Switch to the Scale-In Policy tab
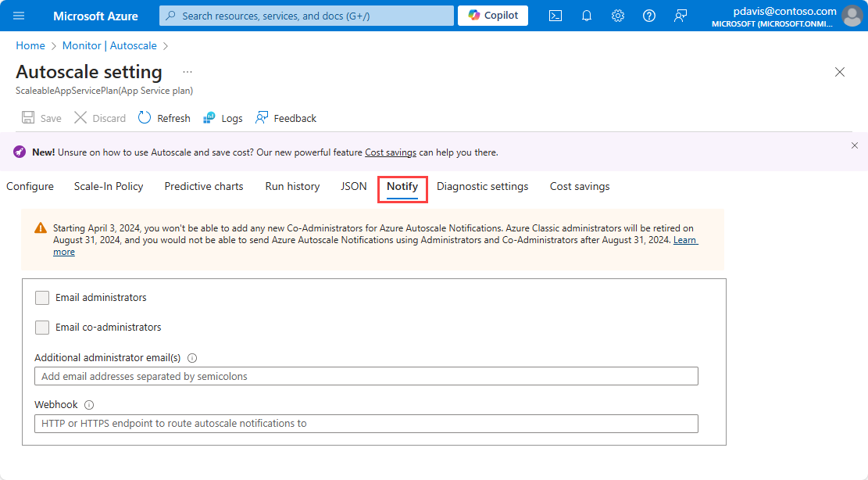 (x=109, y=187)
